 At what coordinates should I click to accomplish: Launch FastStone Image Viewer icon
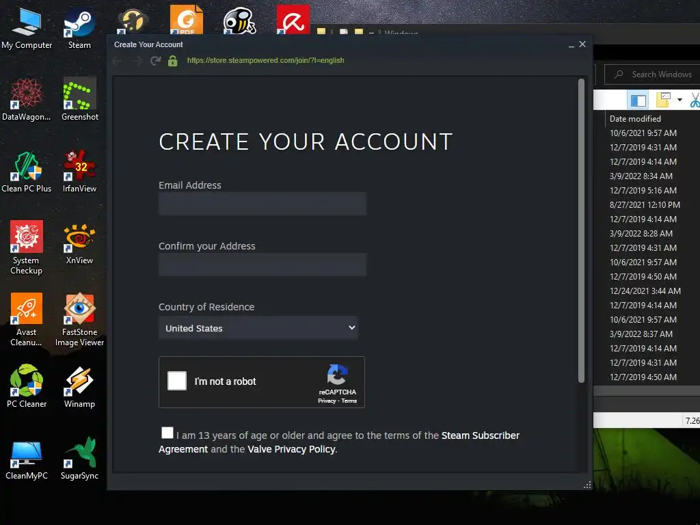click(x=79, y=320)
